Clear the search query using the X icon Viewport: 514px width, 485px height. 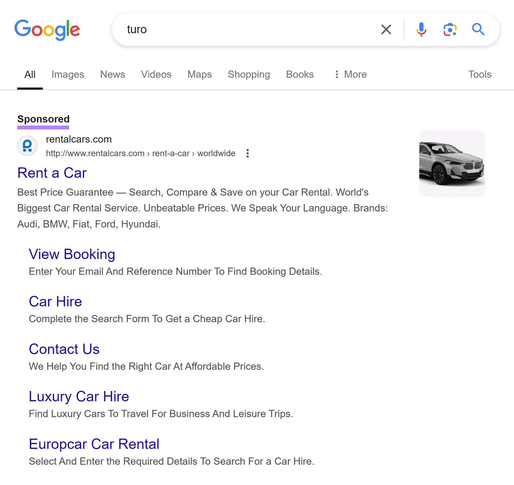click(x=386, y=30)
